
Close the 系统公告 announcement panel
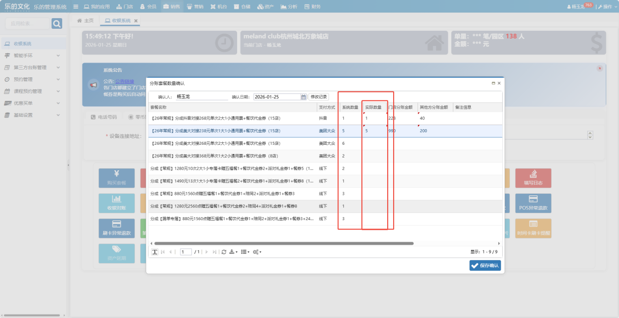point(599,68)
